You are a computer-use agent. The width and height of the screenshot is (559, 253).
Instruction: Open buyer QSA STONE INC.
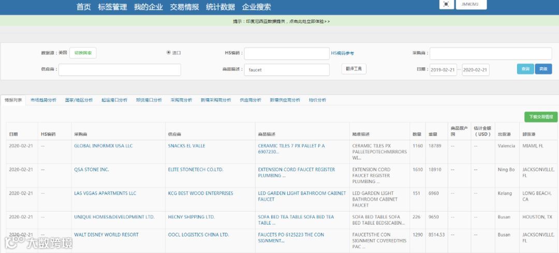[92, 170]
